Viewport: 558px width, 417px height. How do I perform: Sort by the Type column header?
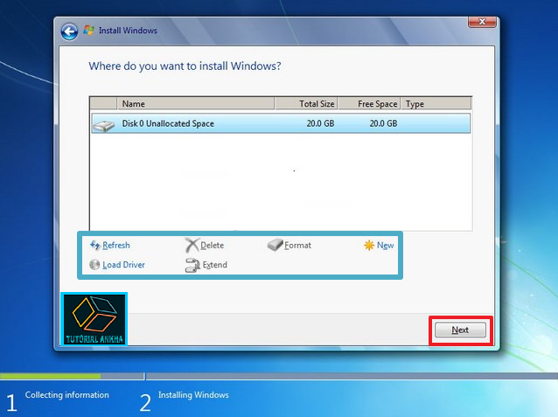(436, 103)
